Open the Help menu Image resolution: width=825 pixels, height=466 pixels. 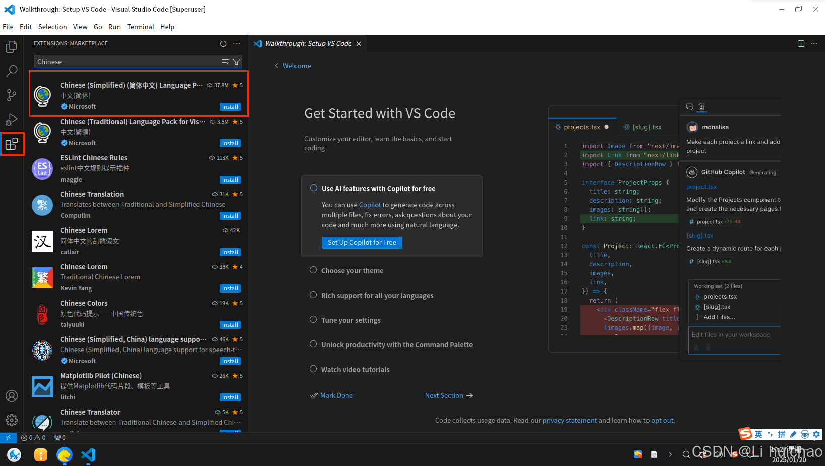tap(167, 27)
